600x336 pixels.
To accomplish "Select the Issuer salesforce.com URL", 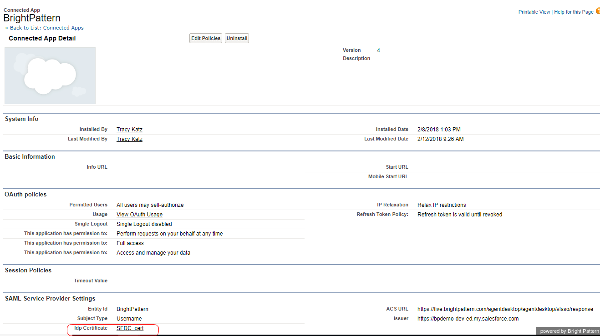I will (x=468, y=319).
